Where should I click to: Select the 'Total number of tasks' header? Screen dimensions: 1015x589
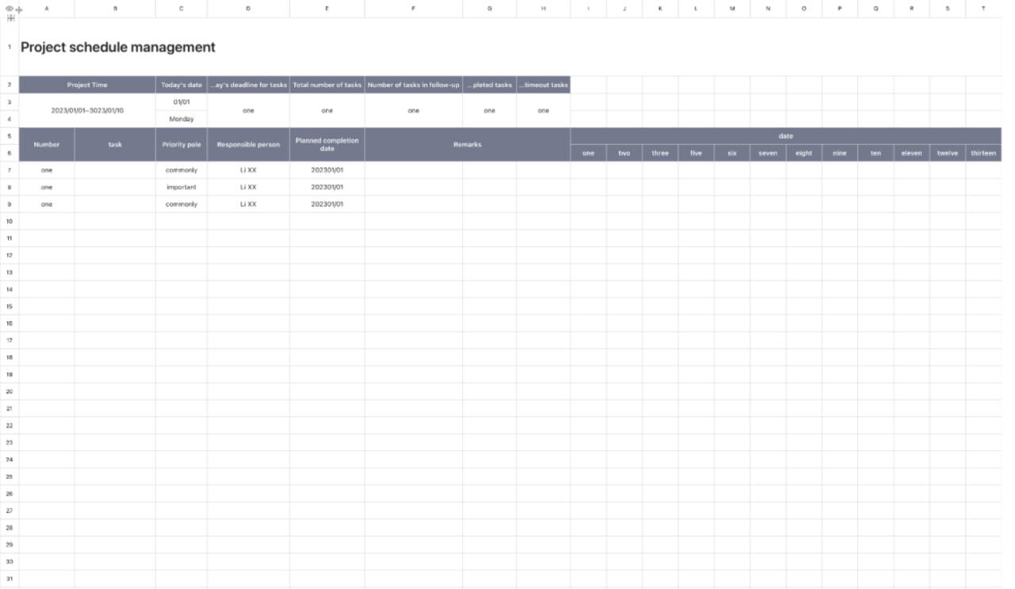point(327,85)
